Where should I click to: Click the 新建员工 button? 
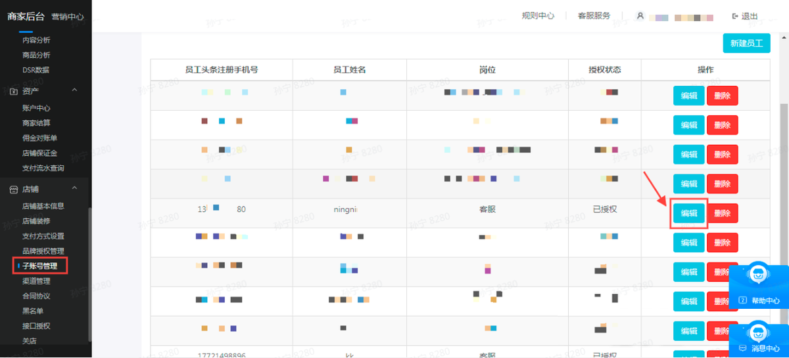746,44
